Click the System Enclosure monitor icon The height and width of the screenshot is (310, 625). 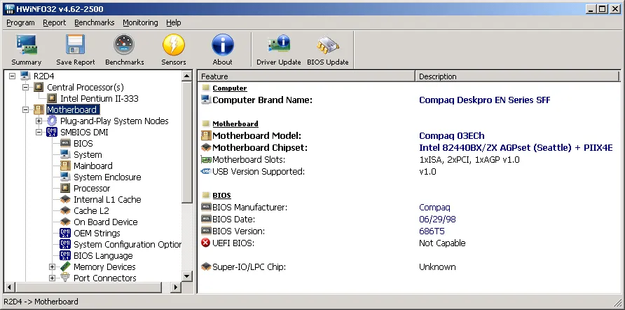(65, 177)
